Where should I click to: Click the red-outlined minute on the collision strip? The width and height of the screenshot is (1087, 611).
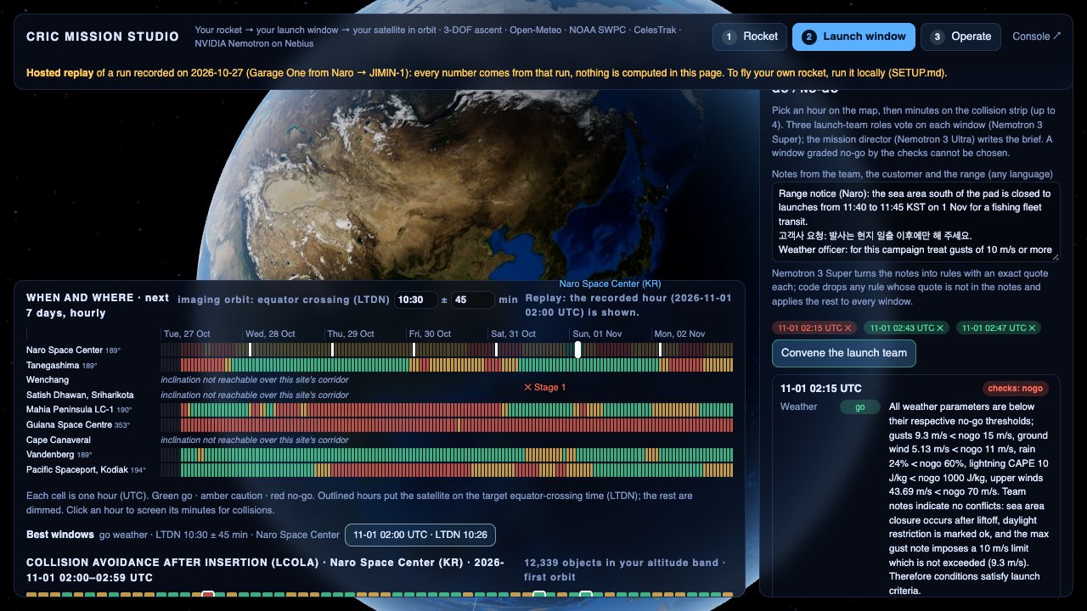click(x=208, y=595)
